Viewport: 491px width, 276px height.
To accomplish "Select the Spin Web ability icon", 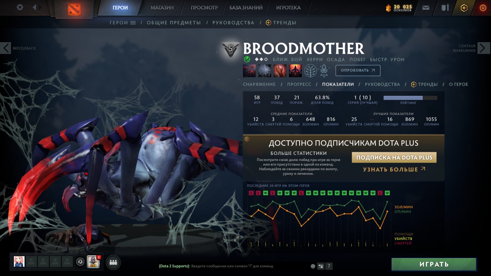I will coord(265,71).
